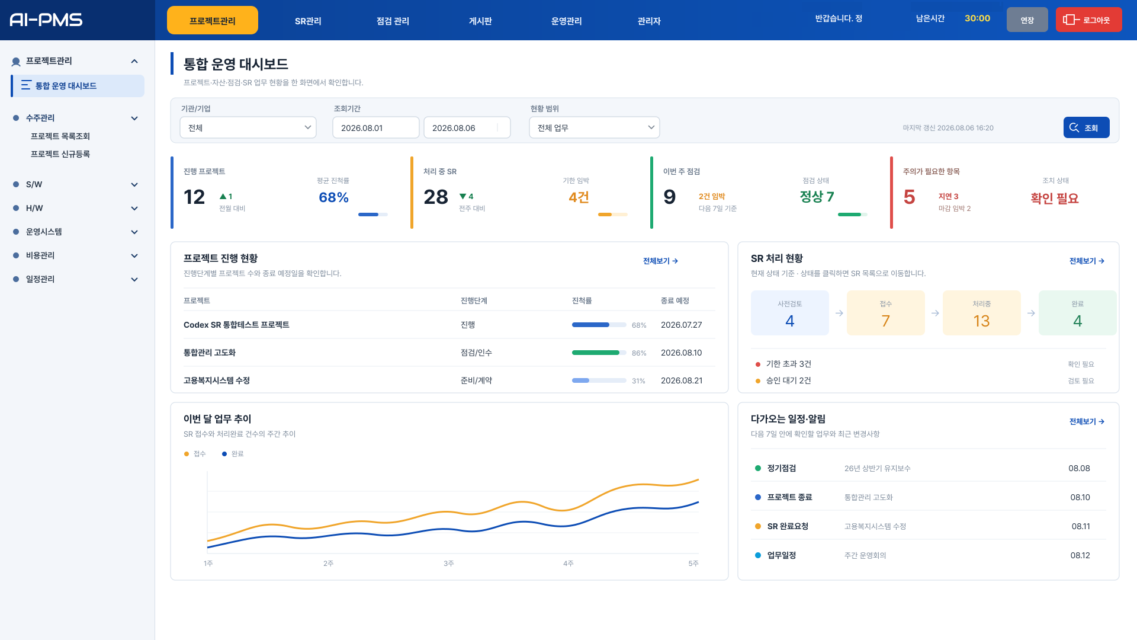Click the 승인 대기 2건 alert text
Viewport: 1137px width, 640px height.
click(789, 380)
